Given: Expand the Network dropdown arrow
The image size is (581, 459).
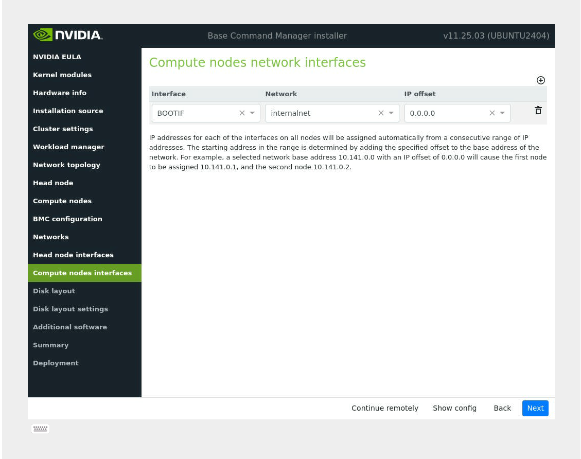Looking at the screenshot, I should tap(391, 113).
